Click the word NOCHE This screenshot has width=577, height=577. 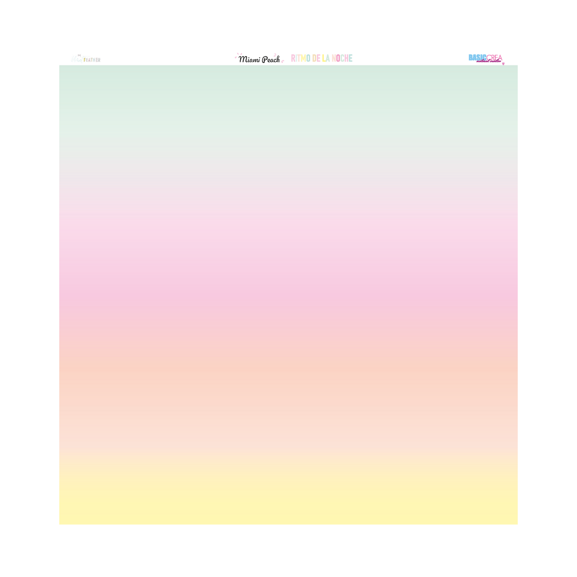coord(342,58)
